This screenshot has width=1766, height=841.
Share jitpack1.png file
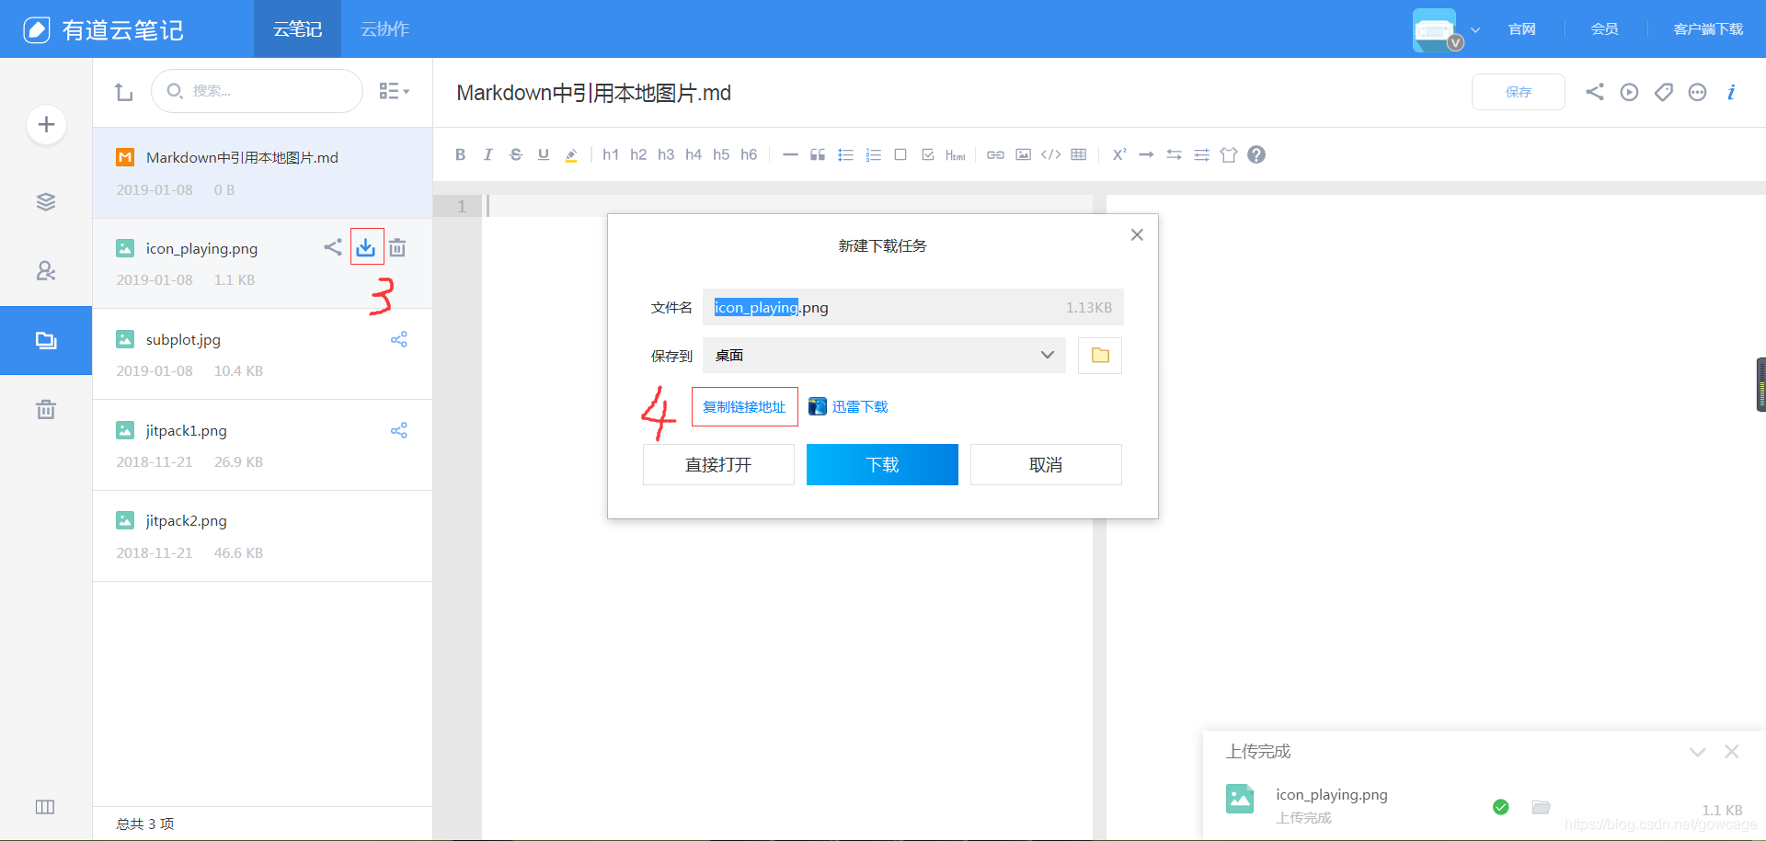(398, 430)
